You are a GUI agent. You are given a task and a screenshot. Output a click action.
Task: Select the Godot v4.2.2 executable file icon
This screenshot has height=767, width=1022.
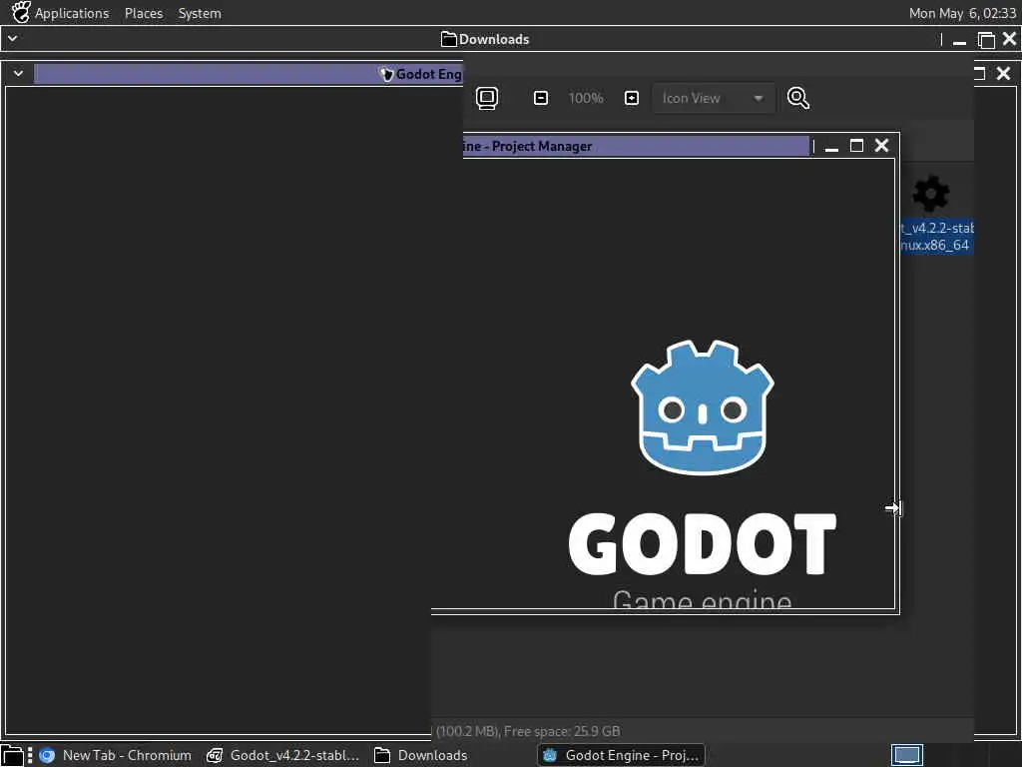[x=931, y=193]
